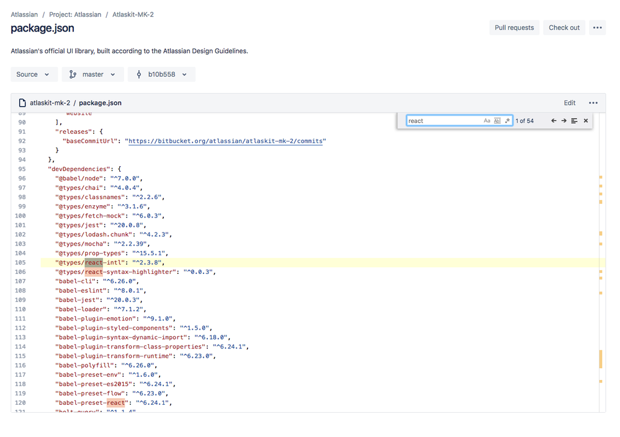Click line number 105
Viewport: 620px width, 437px height.
pos(20,263)
